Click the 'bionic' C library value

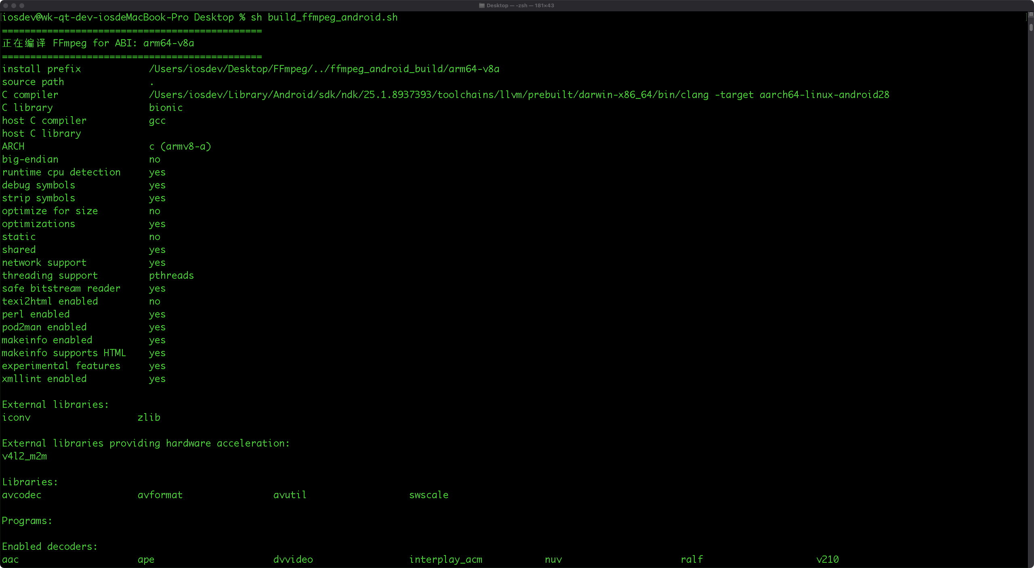tap(166, 108)
